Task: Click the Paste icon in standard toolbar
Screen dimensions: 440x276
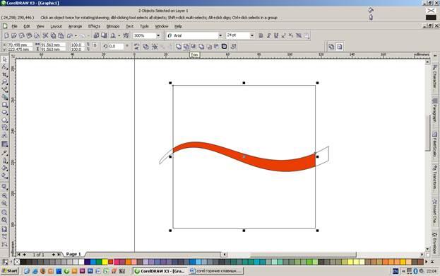Action: (61, 35)
